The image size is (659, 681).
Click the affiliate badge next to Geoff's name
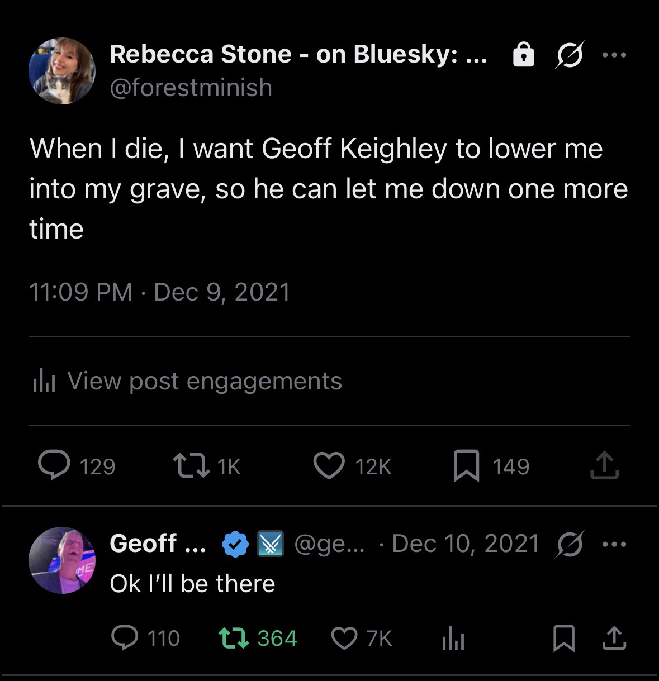pyautogui.click(x=271, y=544)
